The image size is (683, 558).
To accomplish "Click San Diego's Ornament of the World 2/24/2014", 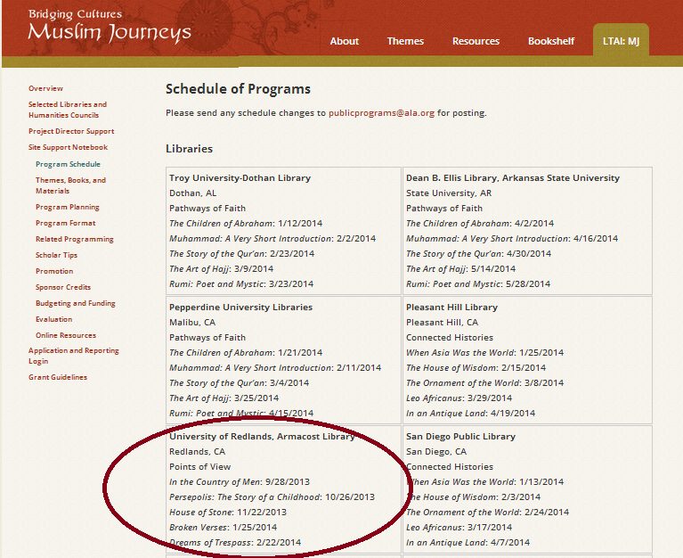I will tap(487, 513).
